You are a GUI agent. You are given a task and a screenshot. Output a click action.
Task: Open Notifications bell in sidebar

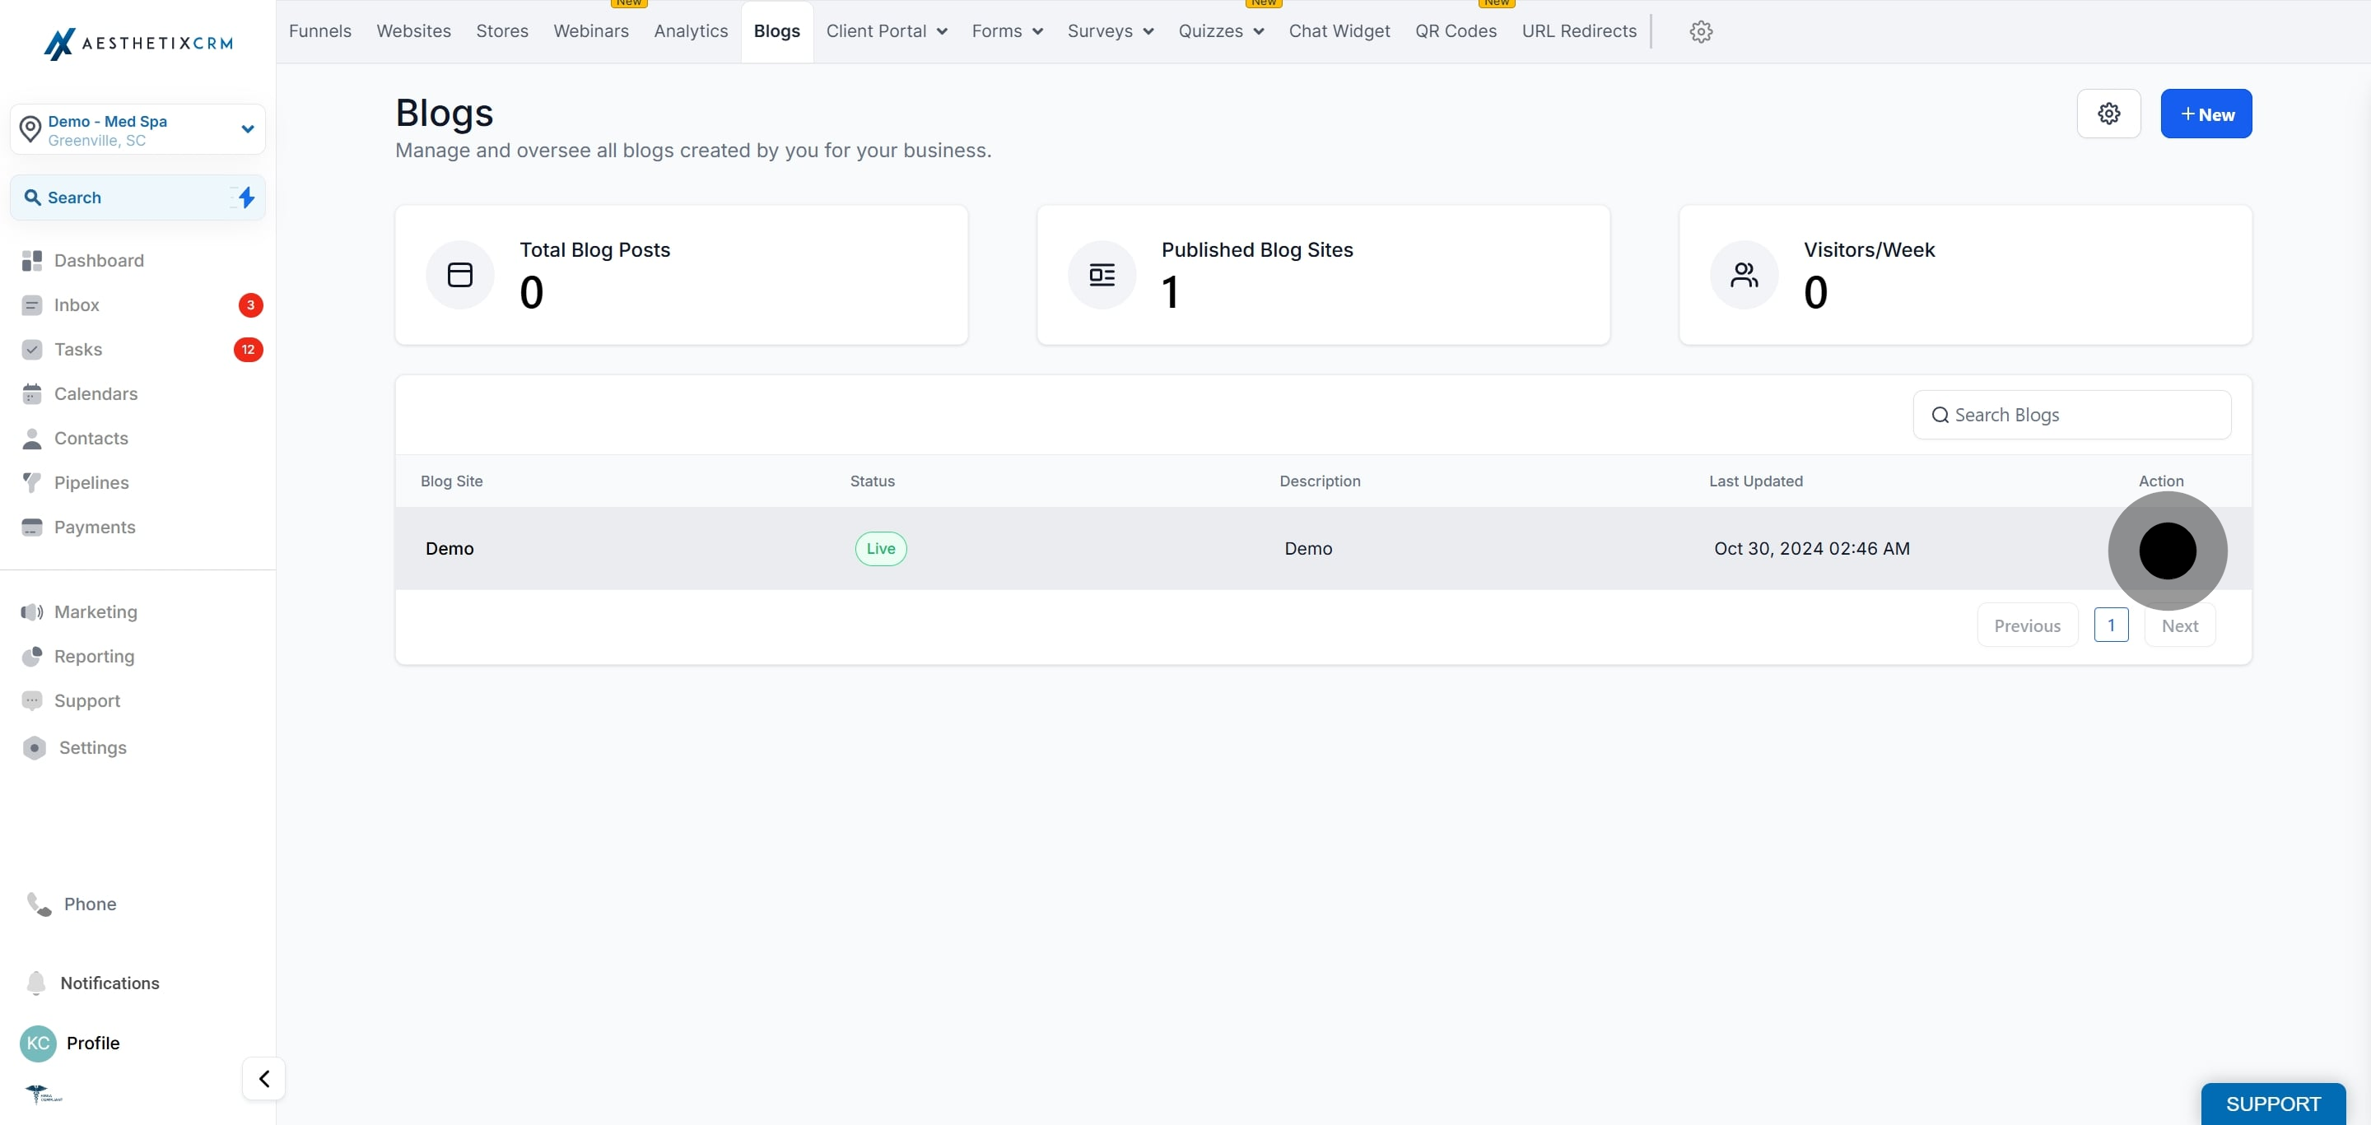click(36, 983)
